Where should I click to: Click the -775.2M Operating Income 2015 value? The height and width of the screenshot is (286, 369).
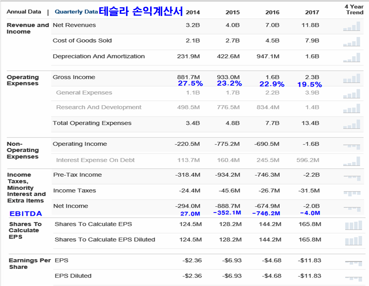(x=227, y=144)
